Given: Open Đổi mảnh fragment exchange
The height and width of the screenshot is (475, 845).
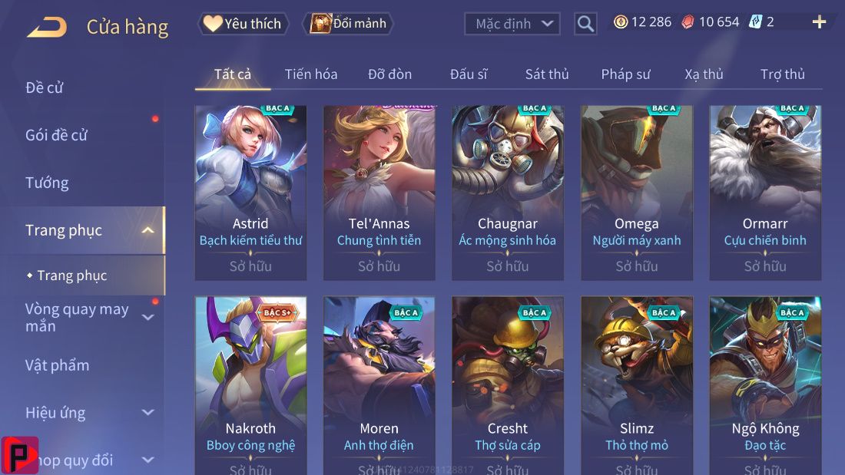Looking at the screenshot, I should coord(349,24).
